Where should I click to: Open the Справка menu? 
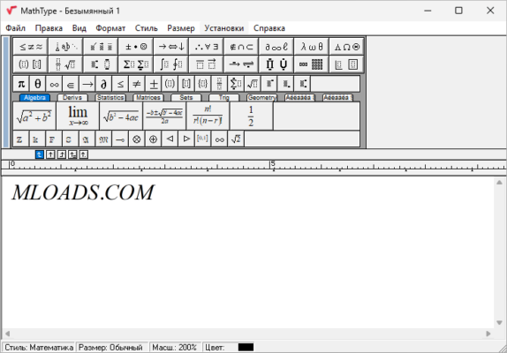tap(269, 28)
